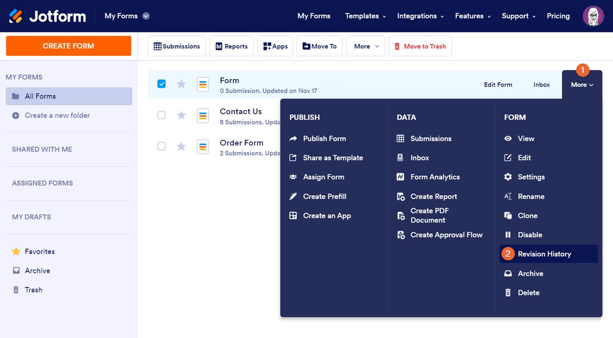
Task: Click the Assign Form people icon
Action: 293,177
